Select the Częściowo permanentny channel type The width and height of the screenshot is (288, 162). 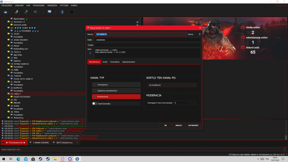pos(116,91)
